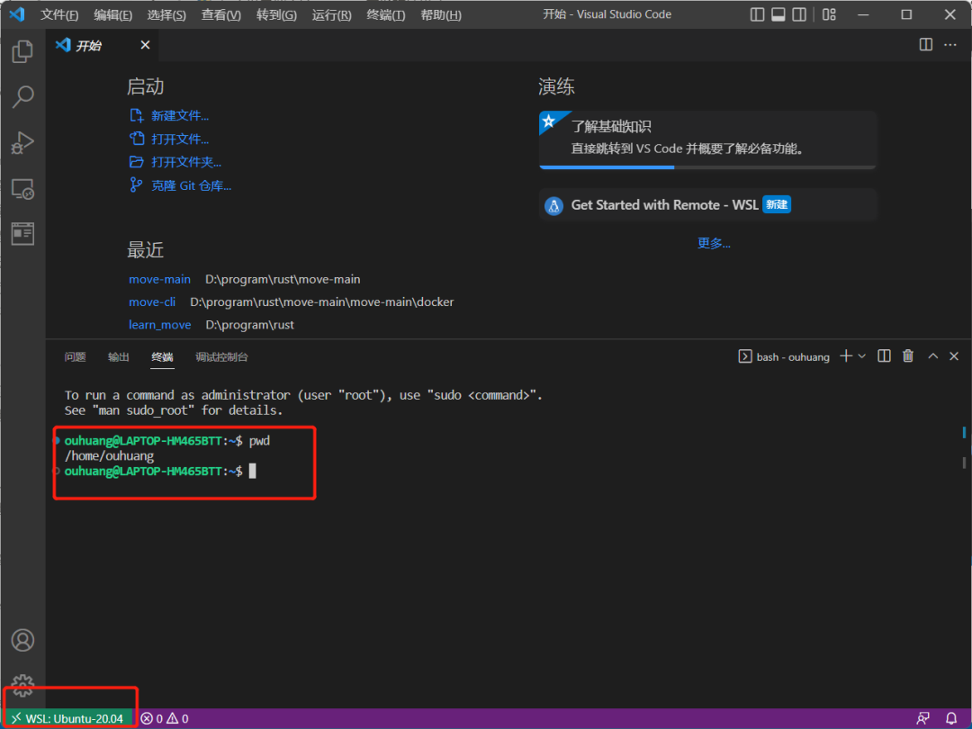The width and height of the screenshot is (972, 729).
Task: Click the 打开文件 link
Action: click(x=180, y=139)
